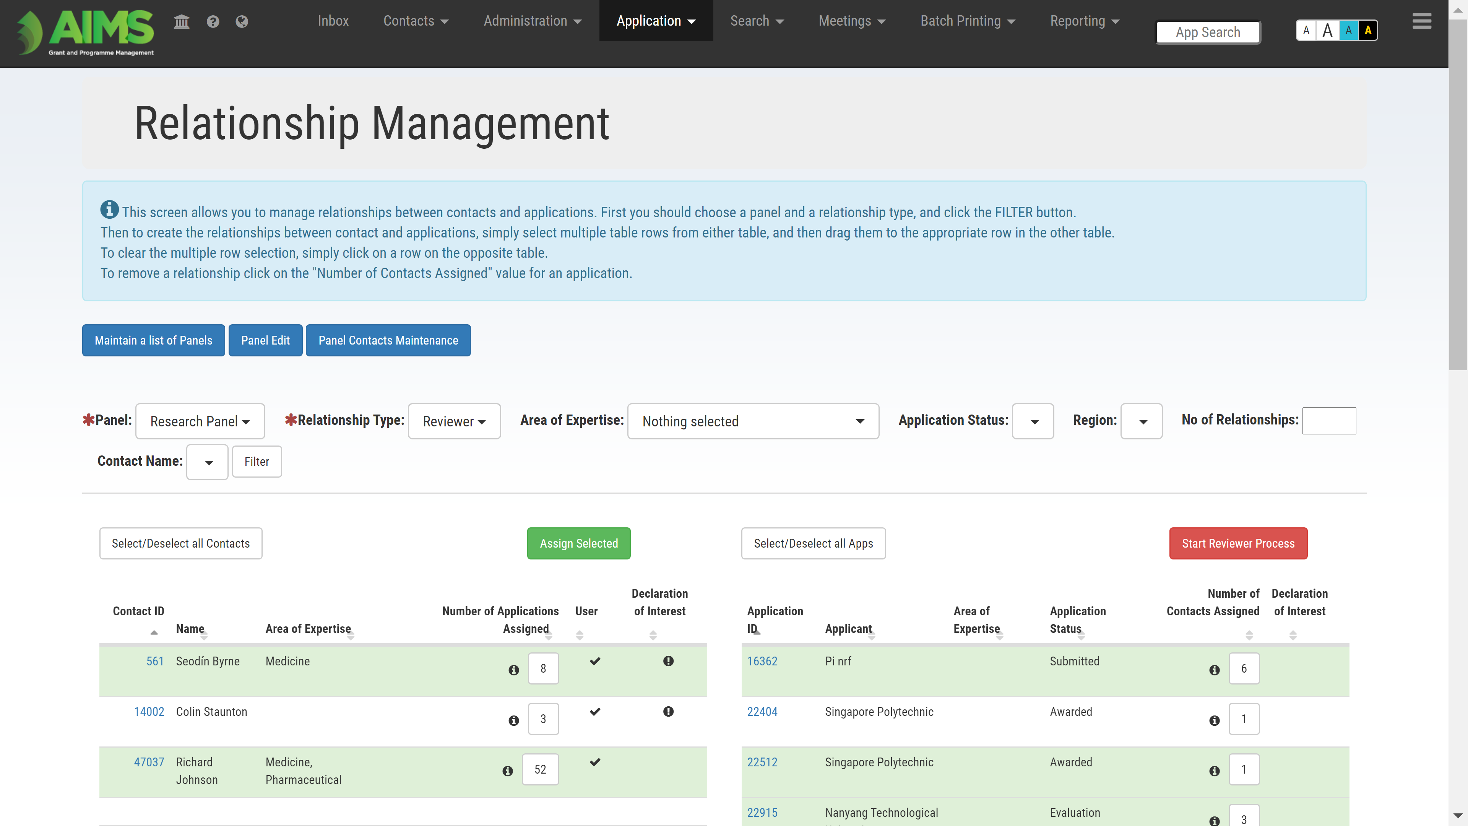Click the Start Reviewer Process button
Screen dimensions: 1468x826
pos(1238,543)
